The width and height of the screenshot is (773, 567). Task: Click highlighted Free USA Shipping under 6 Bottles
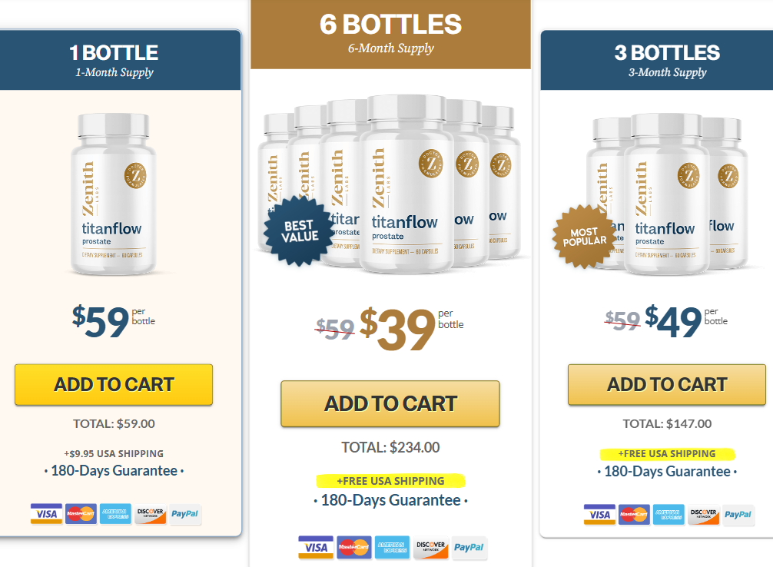point(390,481)
